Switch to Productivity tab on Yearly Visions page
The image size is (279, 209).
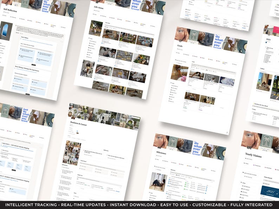(258, 165)
